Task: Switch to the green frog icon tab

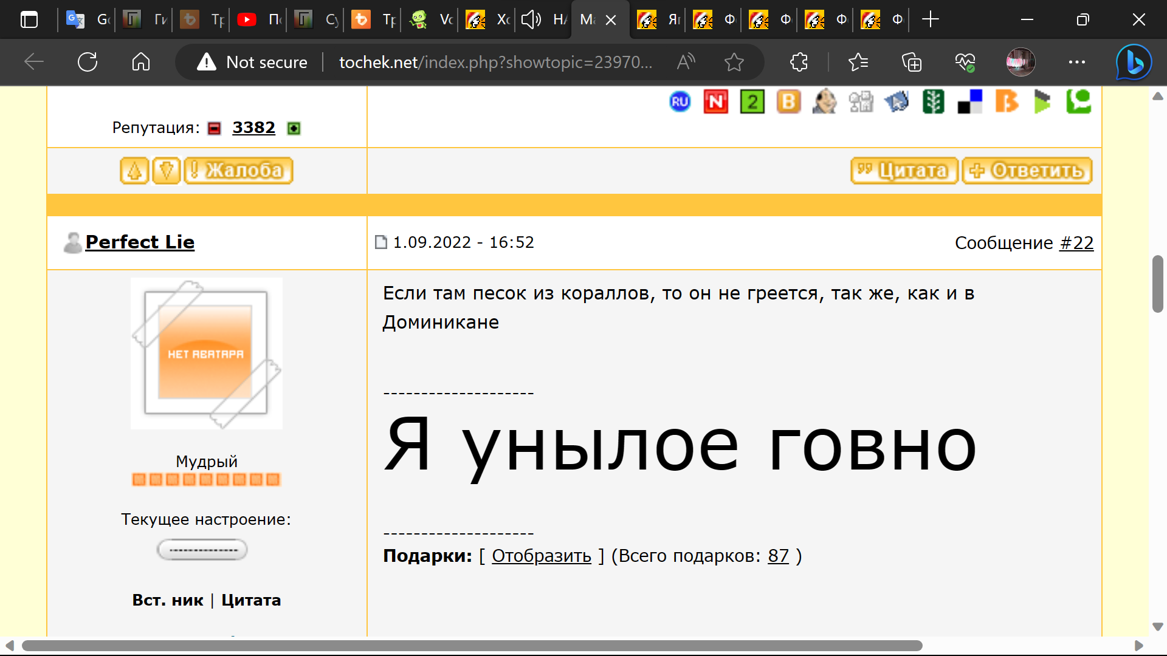Action: (430, 20)
